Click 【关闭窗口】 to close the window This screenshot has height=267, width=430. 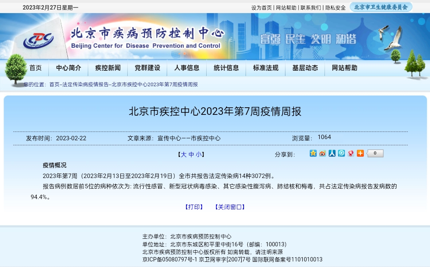(230, 207)
